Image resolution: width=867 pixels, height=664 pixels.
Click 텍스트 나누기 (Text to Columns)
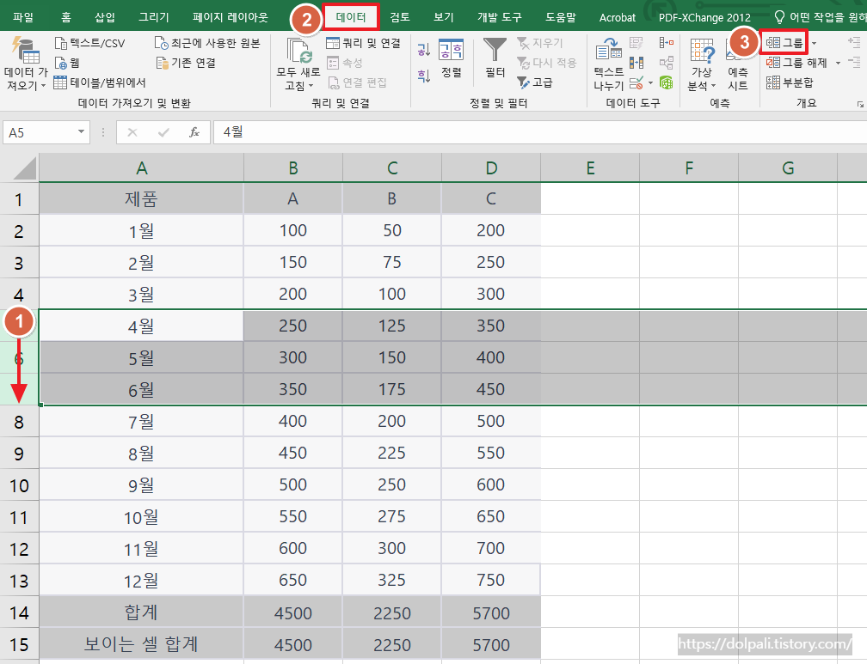[608, 64]
